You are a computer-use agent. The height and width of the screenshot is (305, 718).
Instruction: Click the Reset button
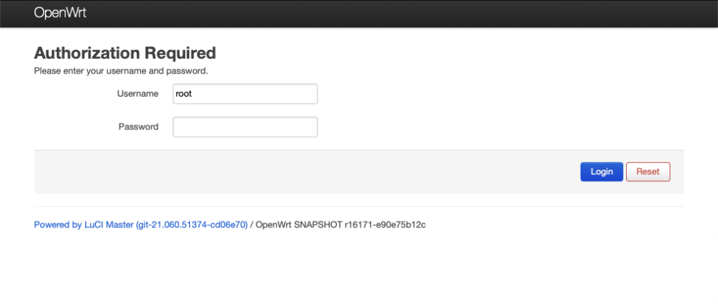647,171
